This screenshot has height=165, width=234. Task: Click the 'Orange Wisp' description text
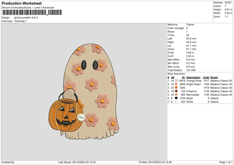tap(194, 81)
